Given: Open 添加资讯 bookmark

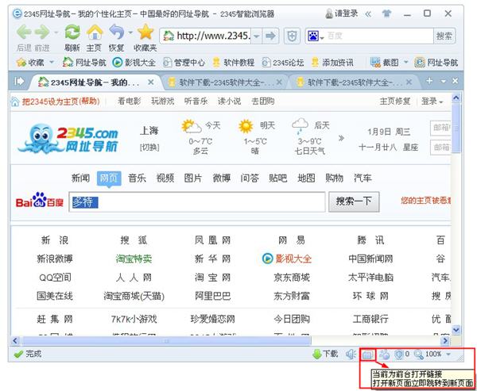Looking at the screenshot, I should click(332, 63).
